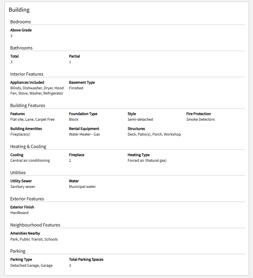Click the Basement Type Finished value
This screenshot has width=253, height=278.
coord(76,88)
